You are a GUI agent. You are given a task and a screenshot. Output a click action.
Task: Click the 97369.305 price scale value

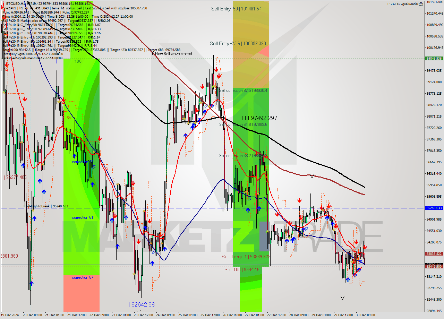click(x=435, y=139)
